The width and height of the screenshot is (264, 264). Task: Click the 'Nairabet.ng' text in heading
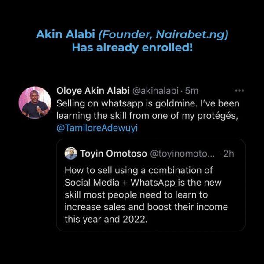click(190, 35)
